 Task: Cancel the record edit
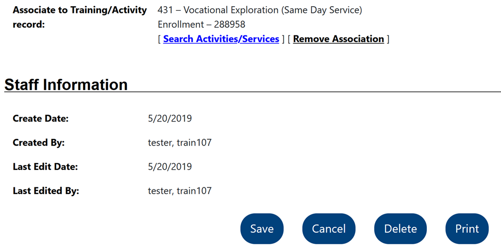[329, 229]
